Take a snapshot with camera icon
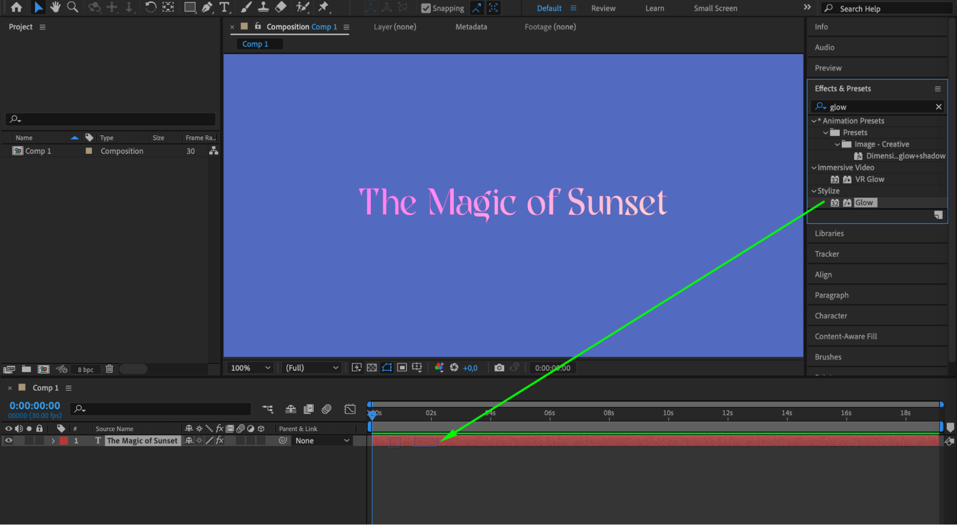 [499, 367]
